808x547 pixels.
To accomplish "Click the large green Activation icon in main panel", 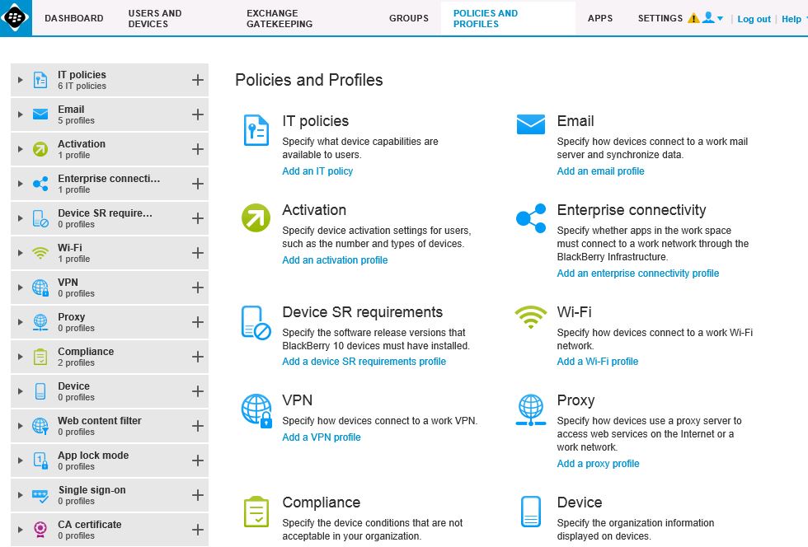I will [256, 217].
